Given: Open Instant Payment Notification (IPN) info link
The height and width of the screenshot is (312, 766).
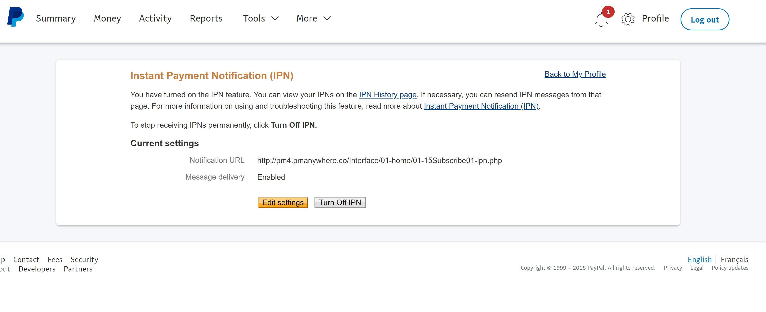Looking at the screenshot, I should 481,106.
